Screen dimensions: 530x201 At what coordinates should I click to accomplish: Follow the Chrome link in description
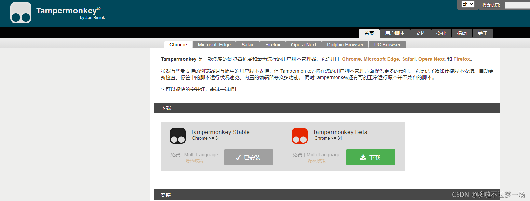click(x=351, y=59)
